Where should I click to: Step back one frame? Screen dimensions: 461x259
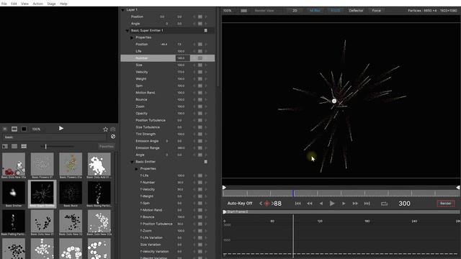[321, 204]
